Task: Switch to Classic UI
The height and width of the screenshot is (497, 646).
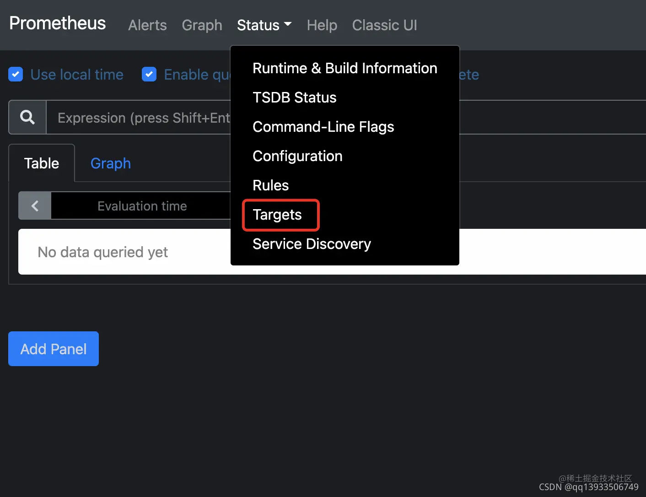Action: pos(384,25)
